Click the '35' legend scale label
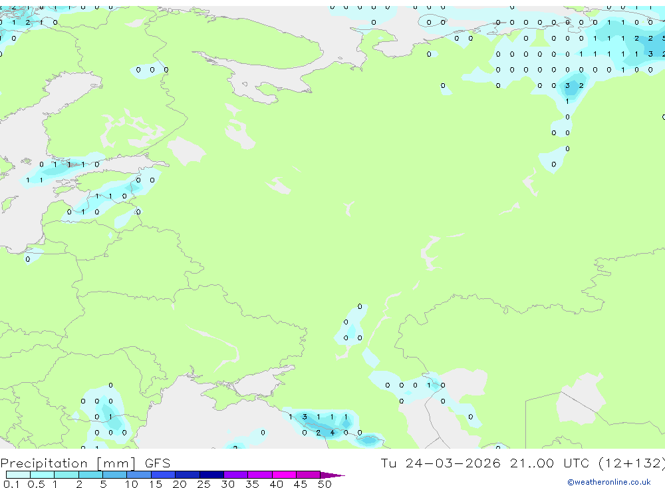Image resolution: width=665 pixels, height=488 pixels. (252, 484)
